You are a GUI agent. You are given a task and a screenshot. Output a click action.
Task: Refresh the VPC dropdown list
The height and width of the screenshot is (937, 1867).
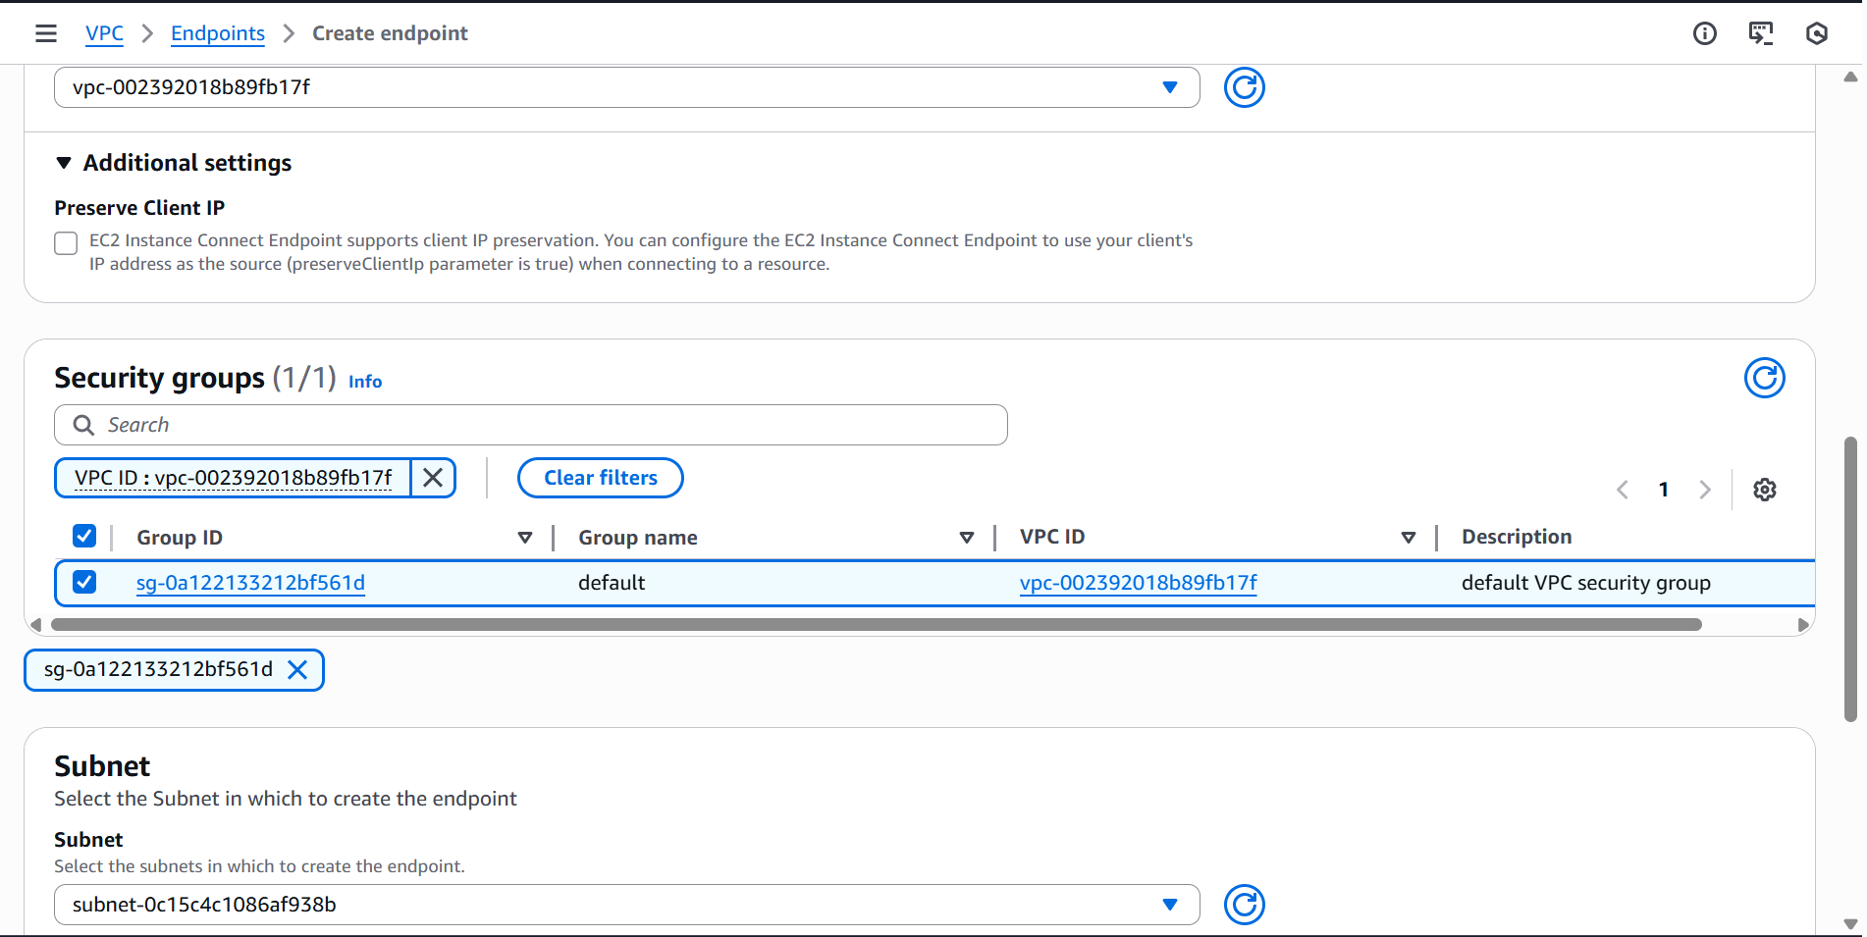click(1244, 87)
